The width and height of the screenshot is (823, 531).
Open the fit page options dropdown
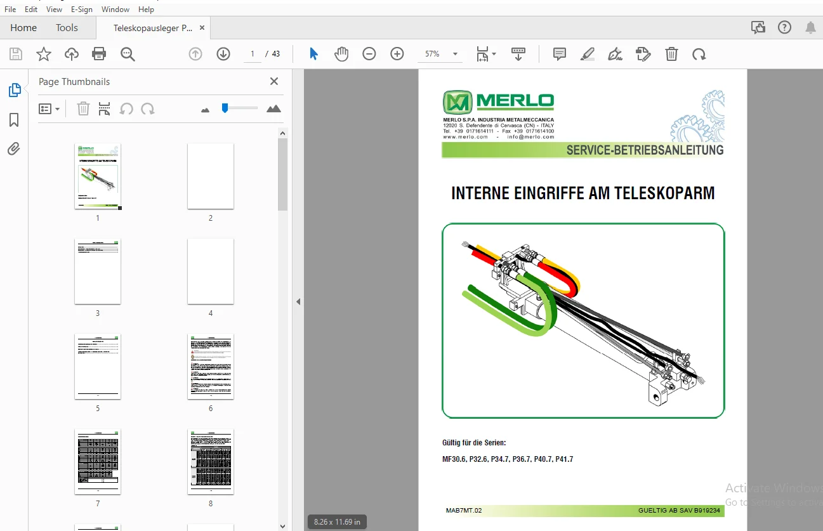(x=487, y=54)
